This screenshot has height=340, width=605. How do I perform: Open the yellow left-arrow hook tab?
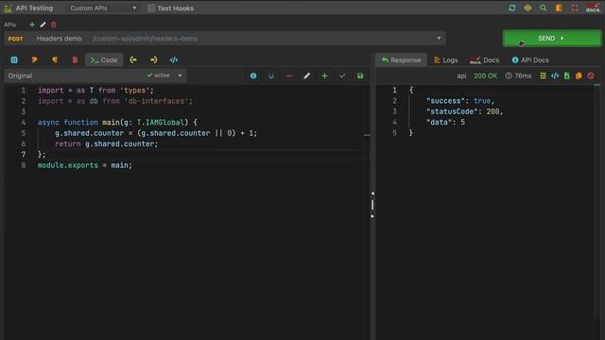tap(133, 59)
